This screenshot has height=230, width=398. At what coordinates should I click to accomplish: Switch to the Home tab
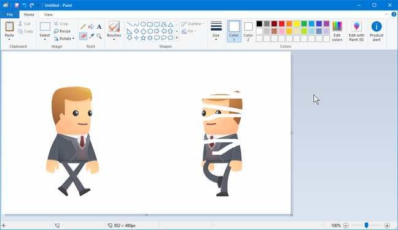point(29,15)
